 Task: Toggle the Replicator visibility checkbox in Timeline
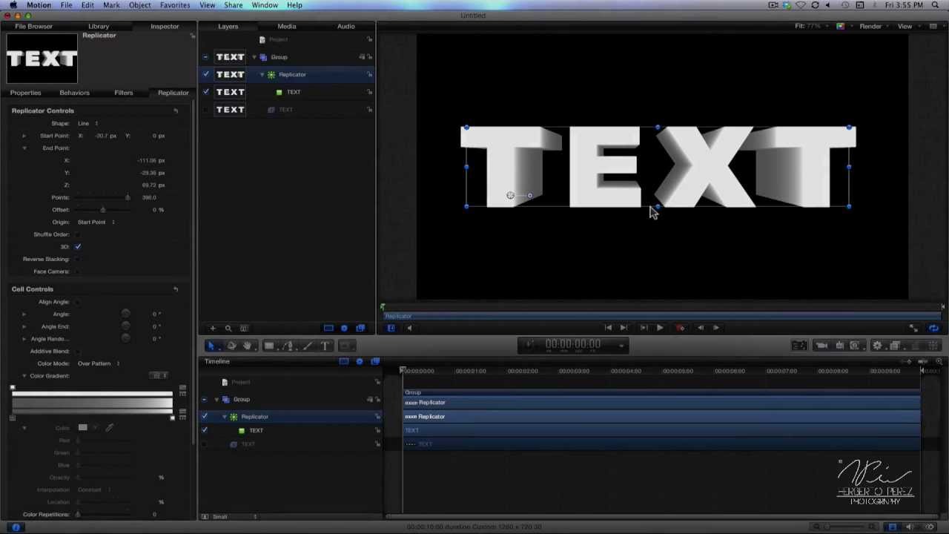(x=205, y=417)
